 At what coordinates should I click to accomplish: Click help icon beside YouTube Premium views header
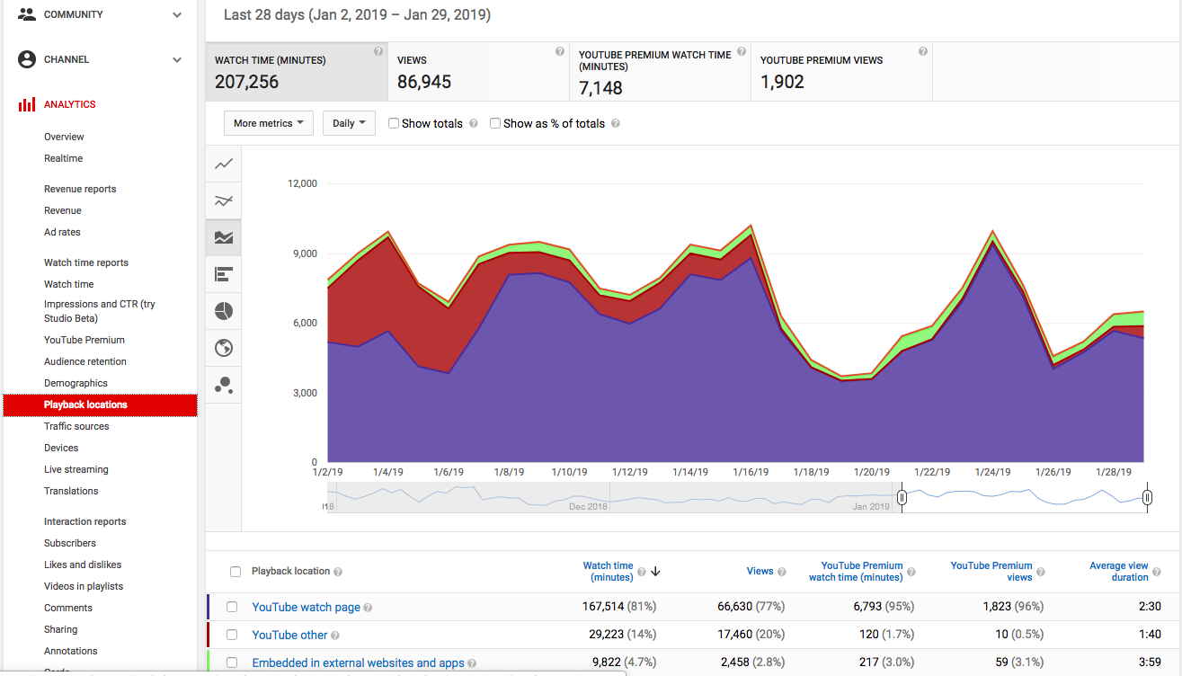[x=1041, y=572]
